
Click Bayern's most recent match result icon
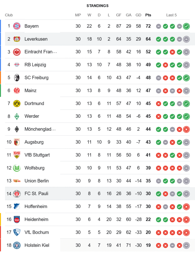point(186,26)
